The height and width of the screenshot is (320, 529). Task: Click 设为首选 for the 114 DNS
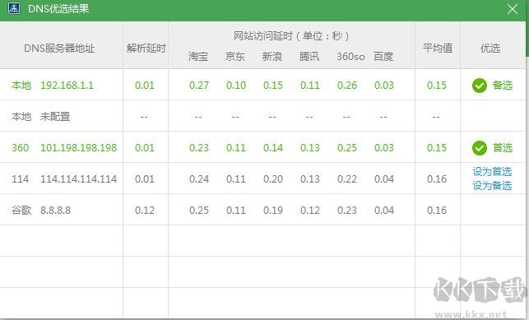tap(492, 172)
